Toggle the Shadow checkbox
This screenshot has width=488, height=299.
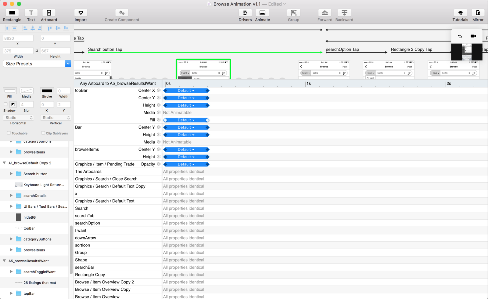(5, 104)
